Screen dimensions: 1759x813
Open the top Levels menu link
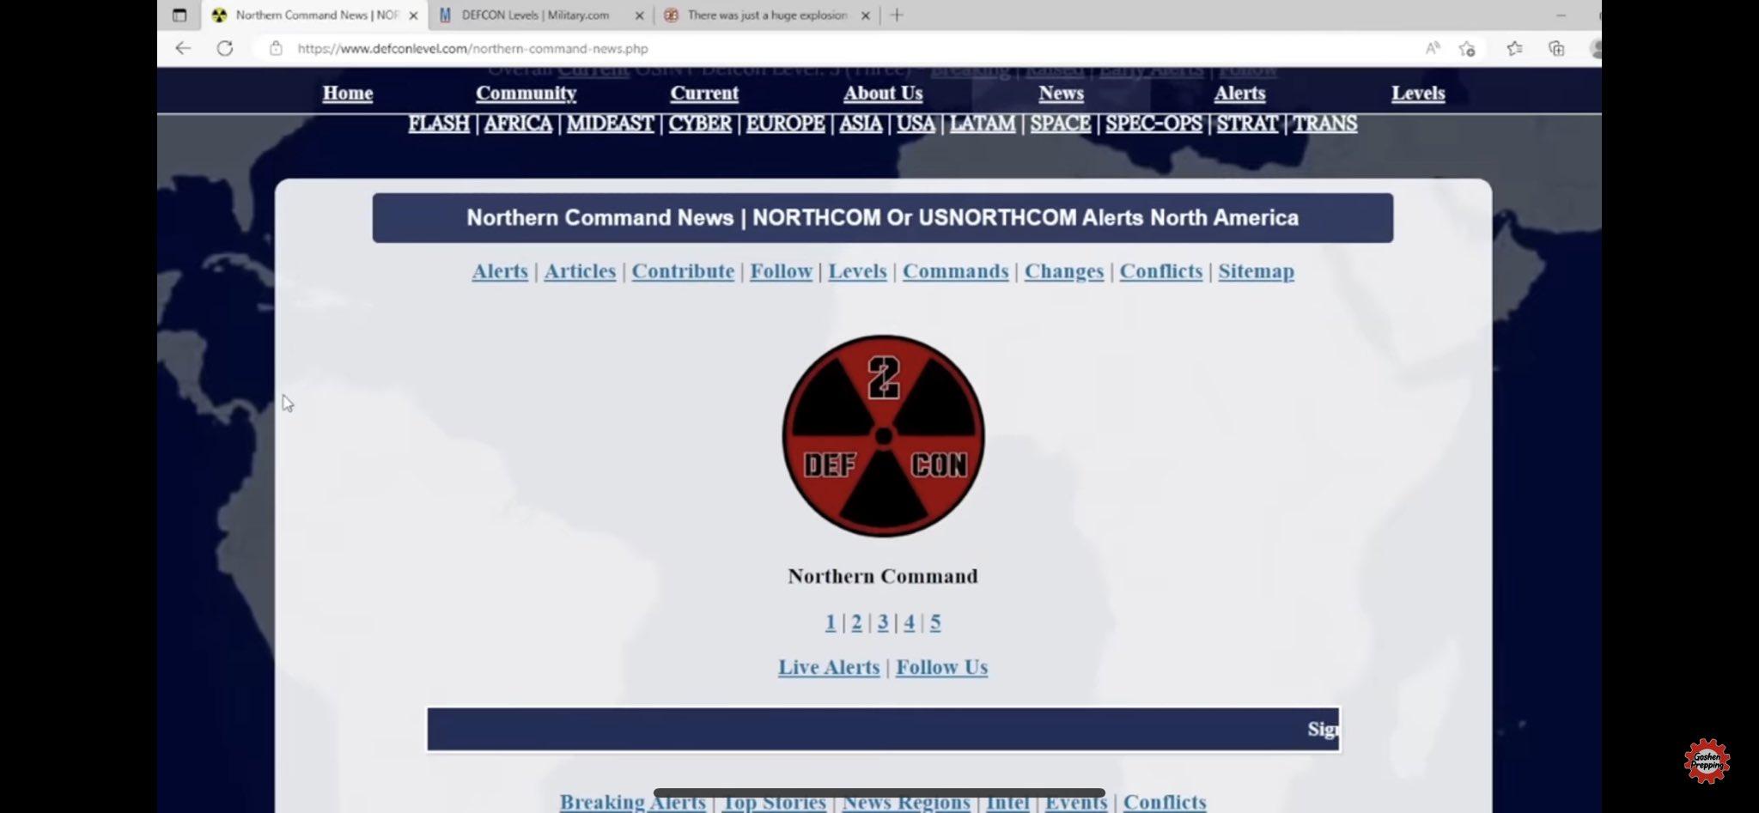point(1418,93)
